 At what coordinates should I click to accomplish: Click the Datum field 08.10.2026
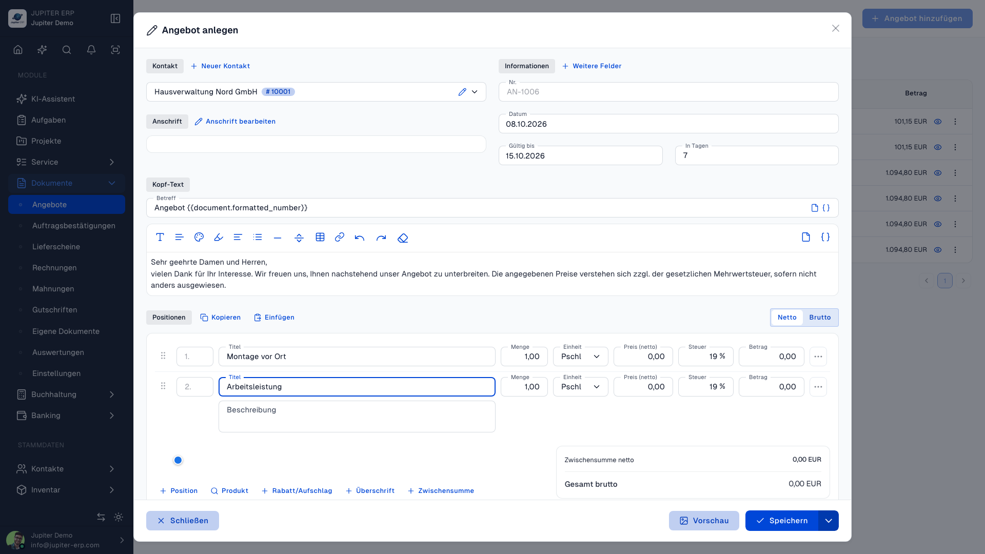(668, 124)
